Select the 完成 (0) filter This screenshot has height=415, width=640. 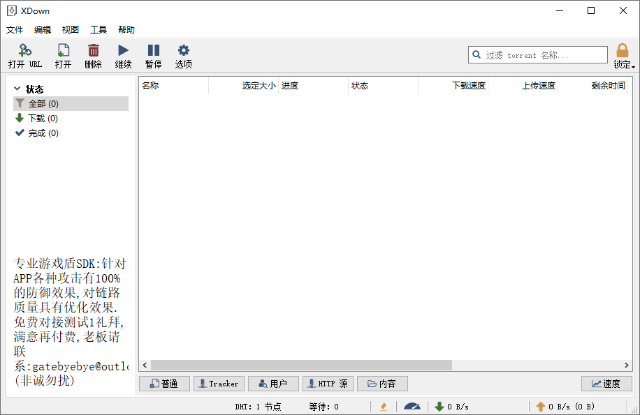42,133
